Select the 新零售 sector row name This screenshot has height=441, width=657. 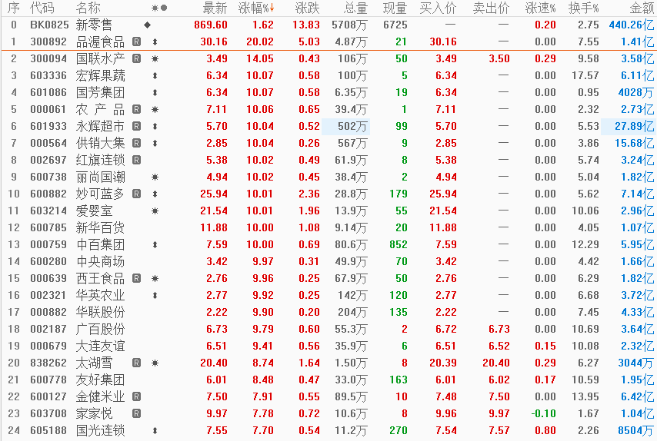(x=95, y=25)
